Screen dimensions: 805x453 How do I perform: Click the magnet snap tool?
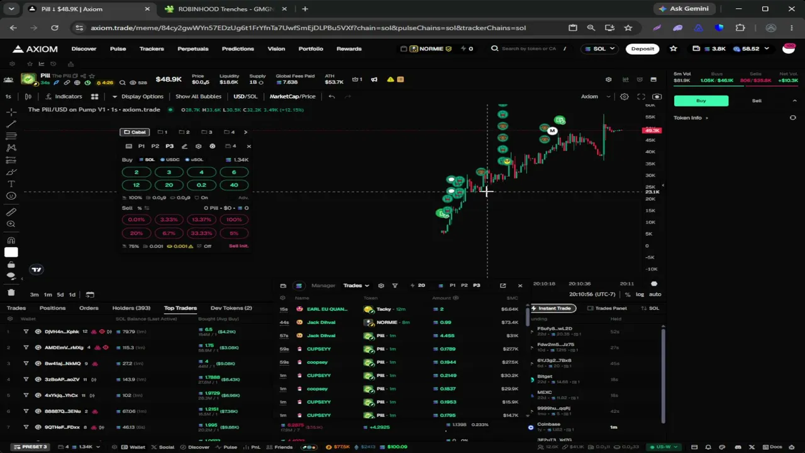(11, 240)
